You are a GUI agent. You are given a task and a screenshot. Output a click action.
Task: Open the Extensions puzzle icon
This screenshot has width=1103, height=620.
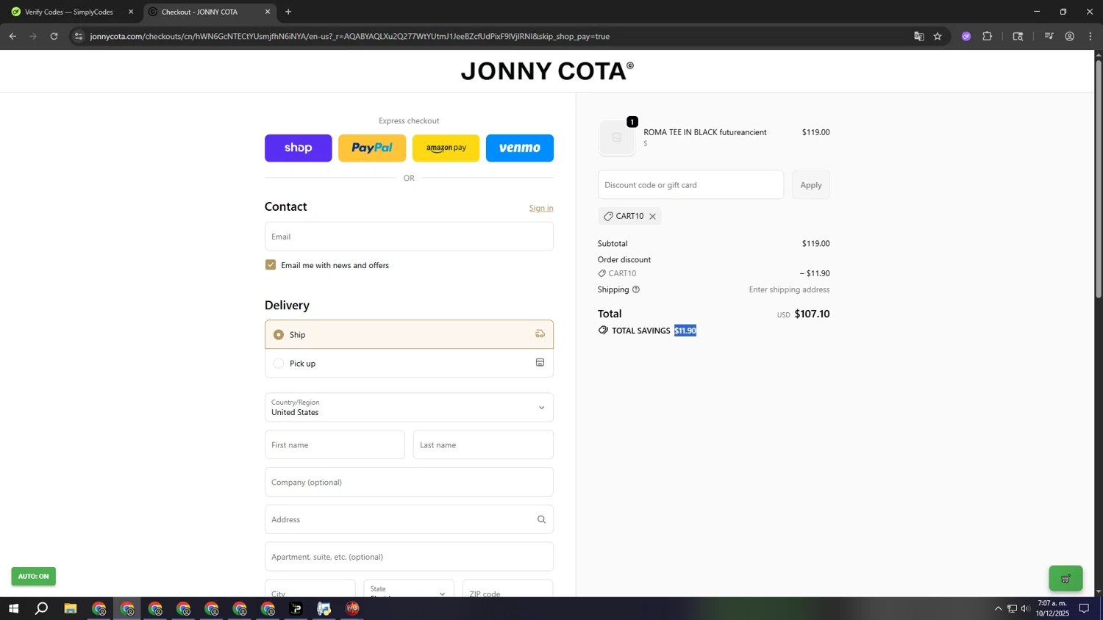pos(988,36)
